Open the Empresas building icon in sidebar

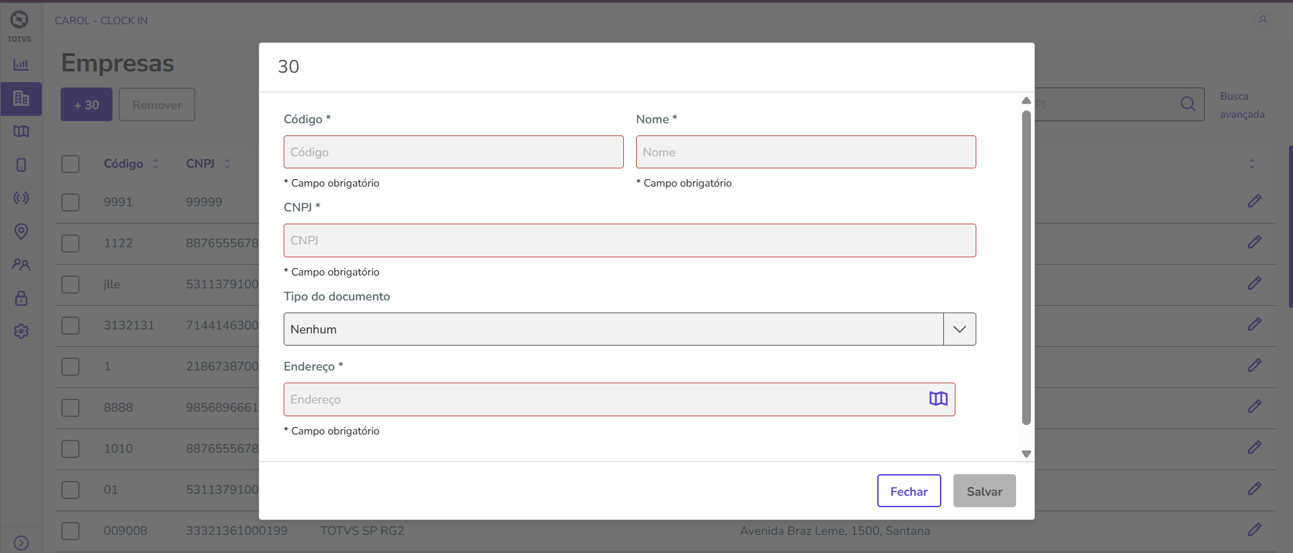[x=21, y=98]
